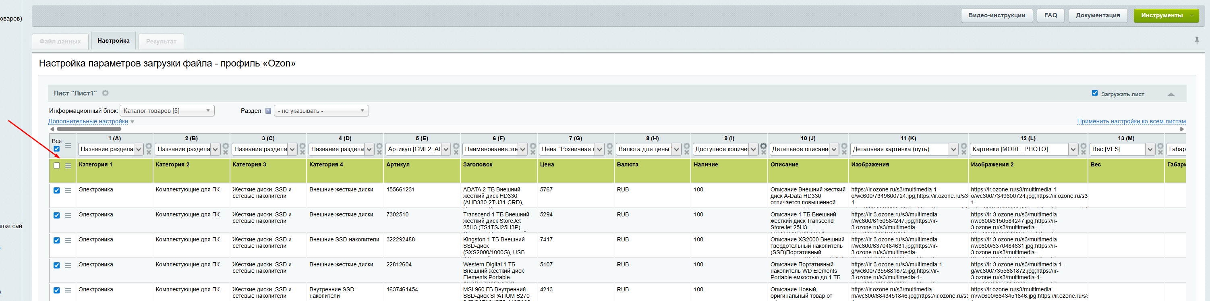Open the row menu for article 7302510
1210x301 pixels.
(x=68, y=216)
